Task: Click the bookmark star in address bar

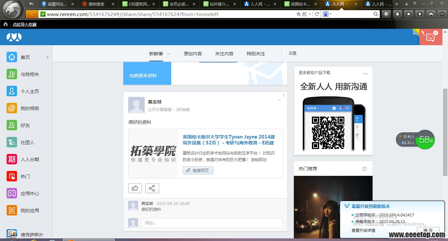Action: 298,14
